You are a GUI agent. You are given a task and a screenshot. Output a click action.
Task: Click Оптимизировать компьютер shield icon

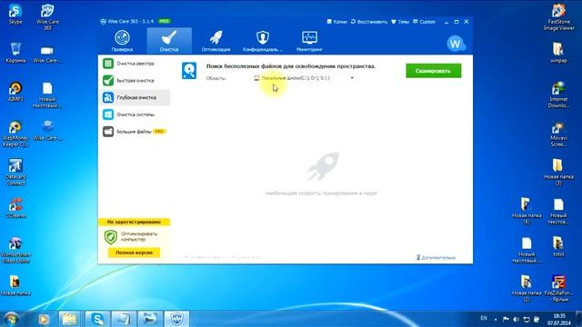[111, 237]
